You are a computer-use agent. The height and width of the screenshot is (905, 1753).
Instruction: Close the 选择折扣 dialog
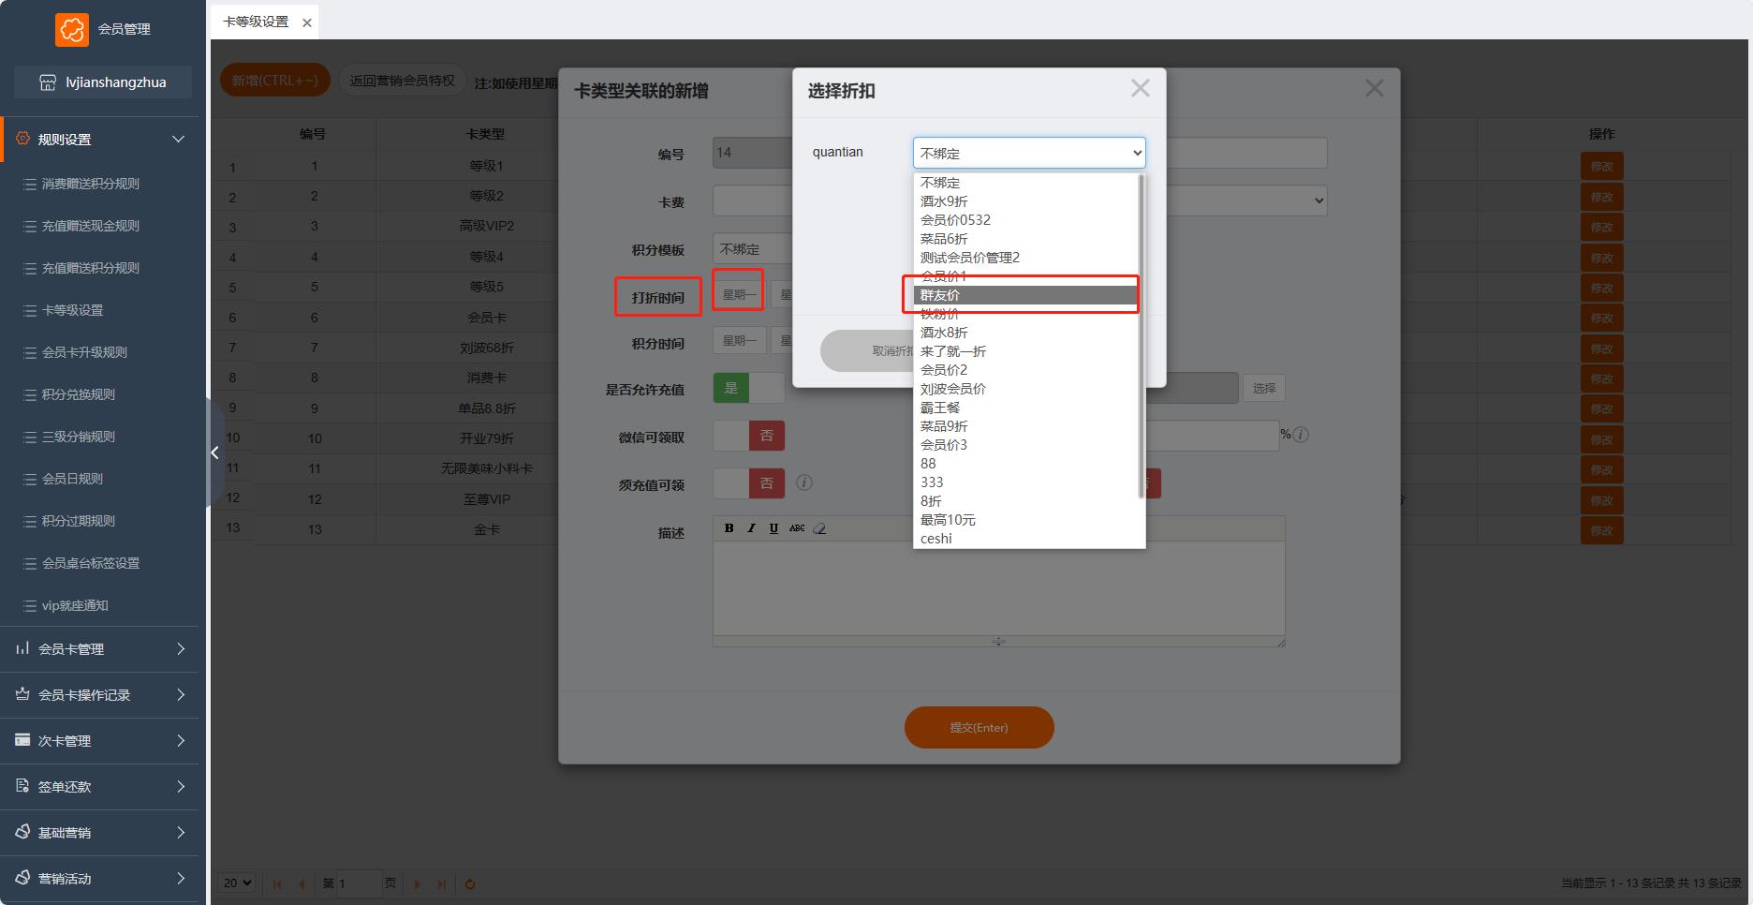click(1140, 88)
